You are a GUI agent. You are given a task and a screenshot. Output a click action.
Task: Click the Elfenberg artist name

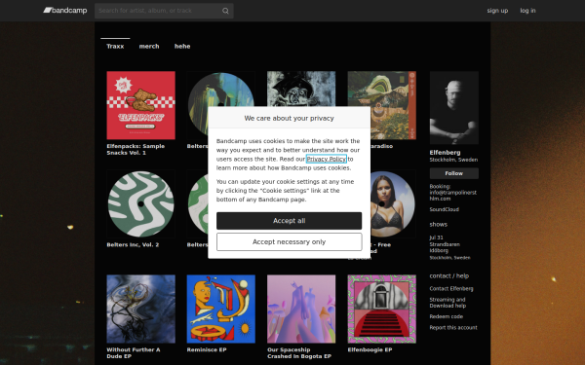445,153
